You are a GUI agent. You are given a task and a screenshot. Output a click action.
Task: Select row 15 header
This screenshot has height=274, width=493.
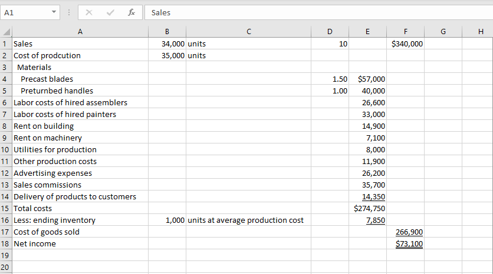pyautogui.click(x=6, y=208)
